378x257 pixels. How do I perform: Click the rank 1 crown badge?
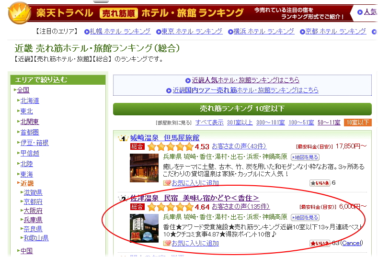123,139
